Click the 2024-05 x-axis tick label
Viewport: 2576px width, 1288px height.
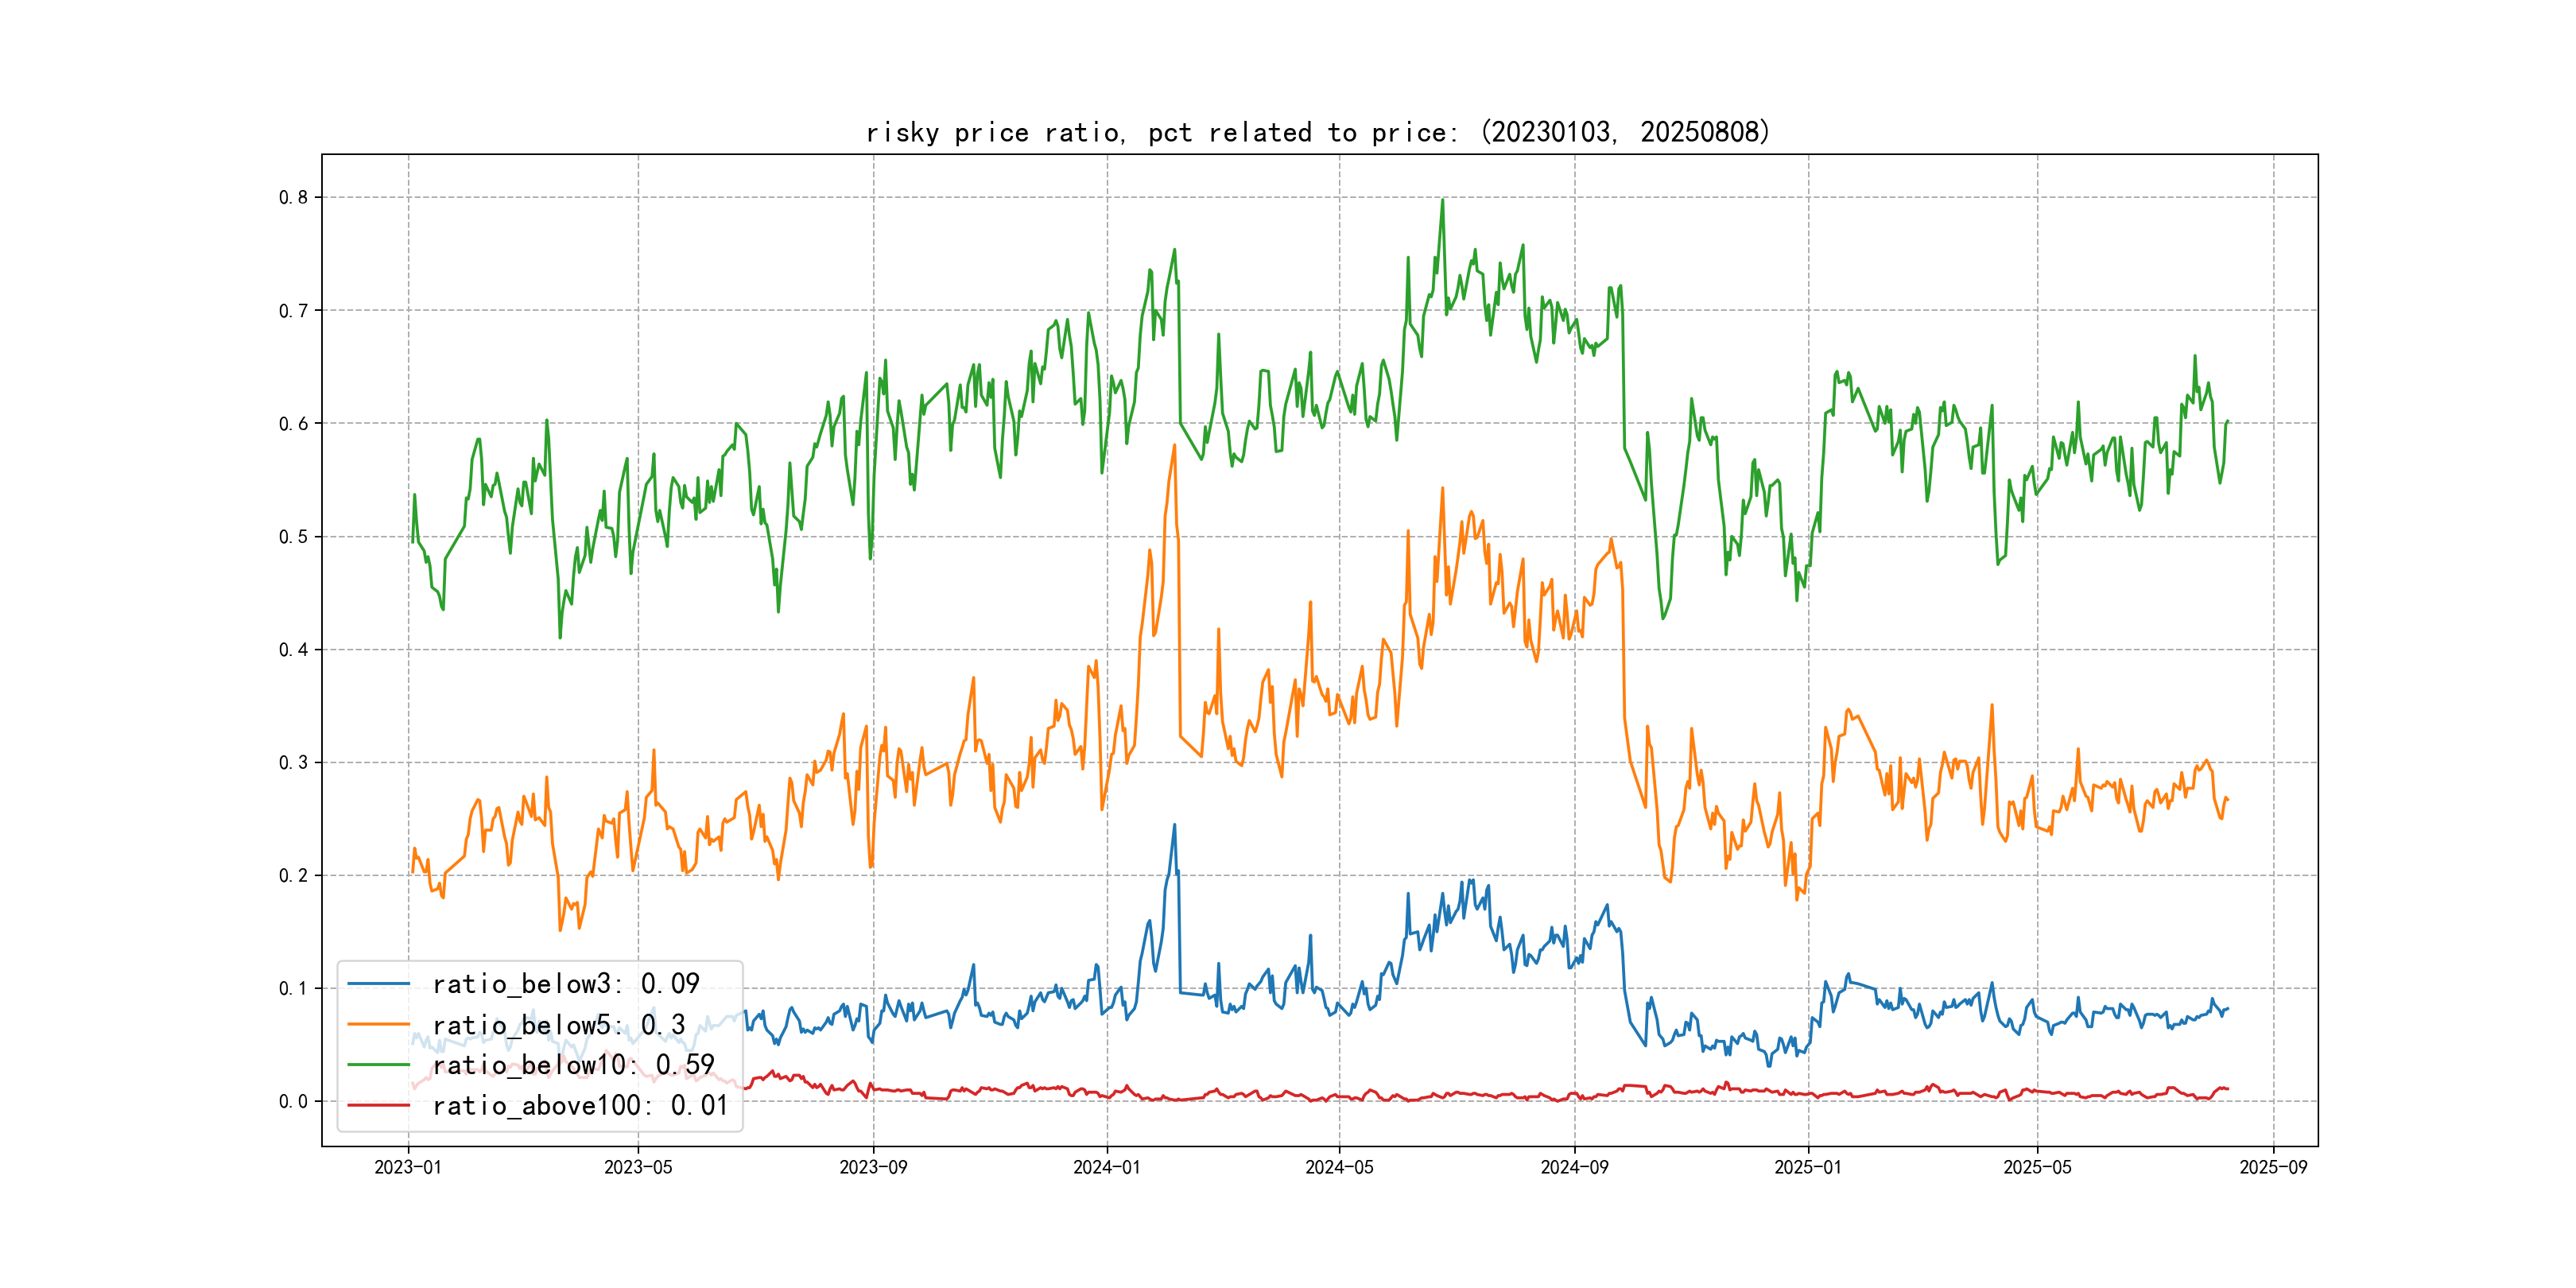1339,1167
